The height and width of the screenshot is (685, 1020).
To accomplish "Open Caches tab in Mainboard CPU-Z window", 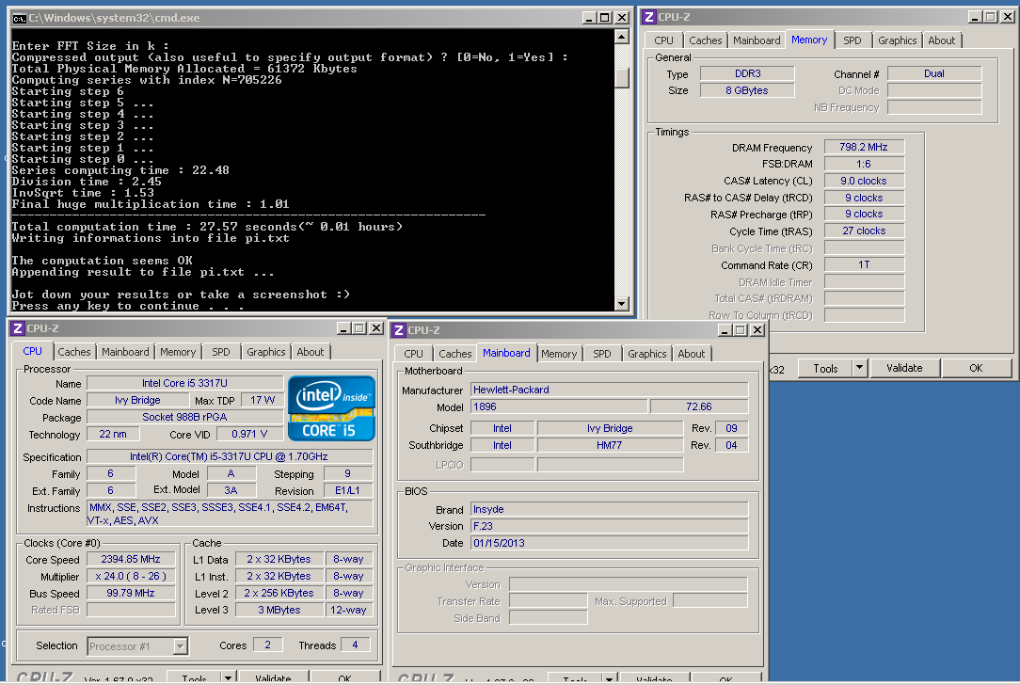I will (x=454, y=354).
